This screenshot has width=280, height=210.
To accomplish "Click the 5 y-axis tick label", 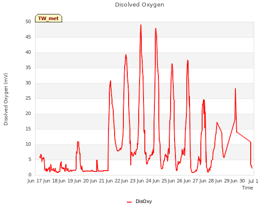I will pos(30,159).
